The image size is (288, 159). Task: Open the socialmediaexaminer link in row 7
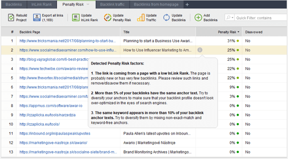pos(54,96)
